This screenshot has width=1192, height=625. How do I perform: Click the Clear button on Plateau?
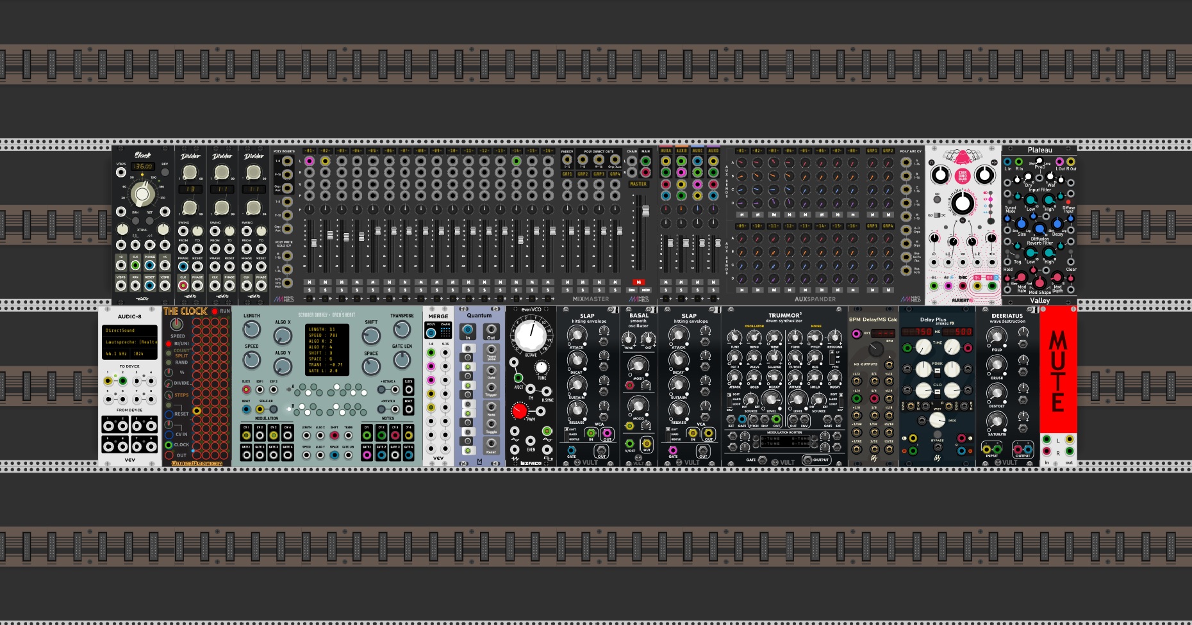tap(1071, 252)
